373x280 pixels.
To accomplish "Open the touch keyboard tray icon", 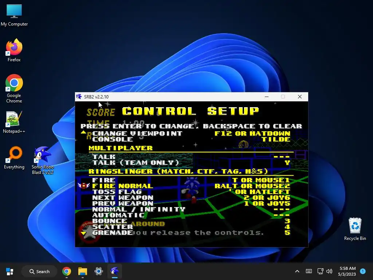I will (309, 271).
